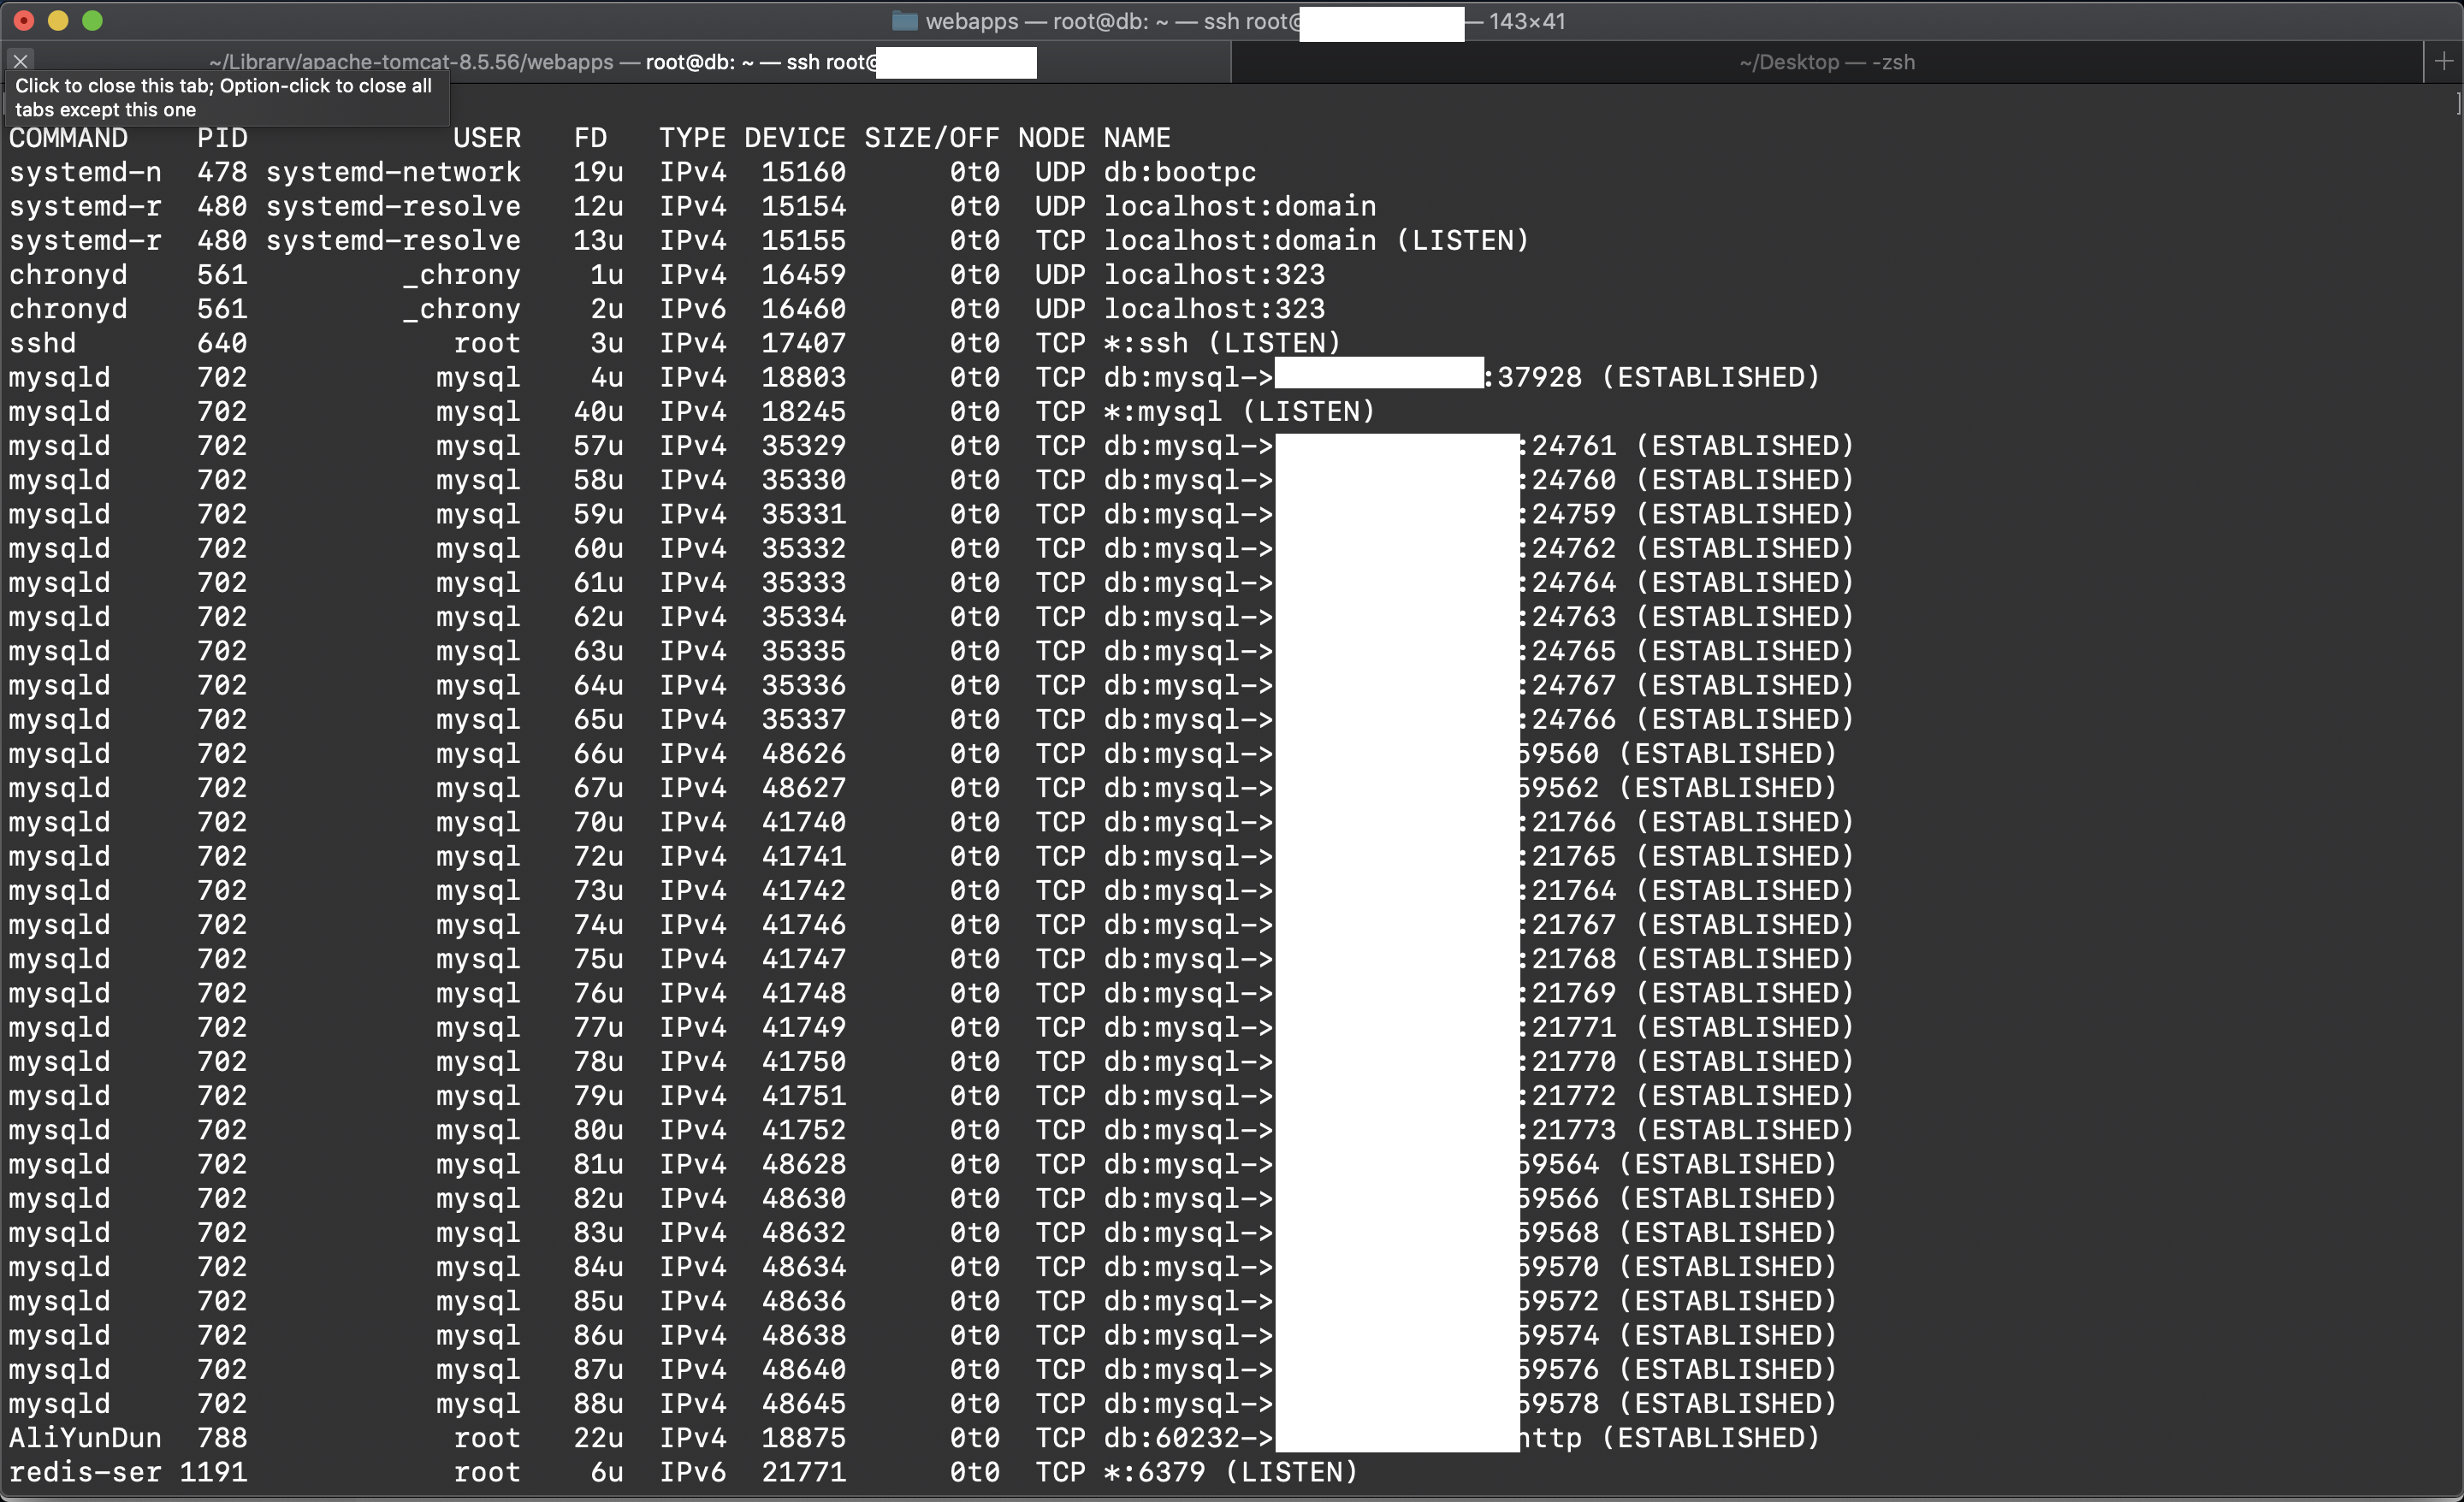
Task: Click the red close window button
Action: 24,20
